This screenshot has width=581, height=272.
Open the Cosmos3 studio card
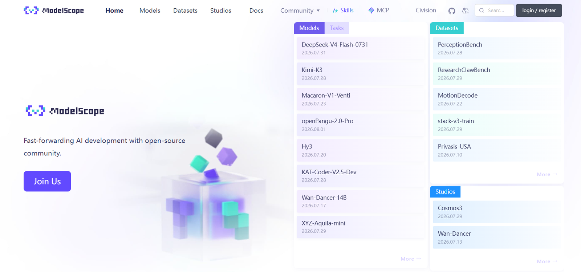click(497, 212)
